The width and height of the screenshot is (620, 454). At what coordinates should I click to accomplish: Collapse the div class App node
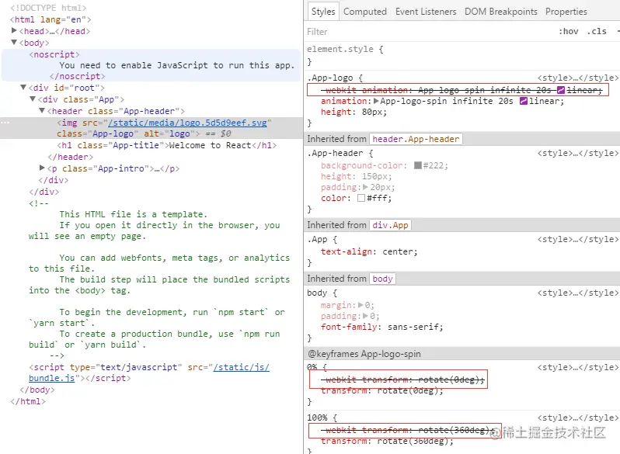click(x=33, y=99)
